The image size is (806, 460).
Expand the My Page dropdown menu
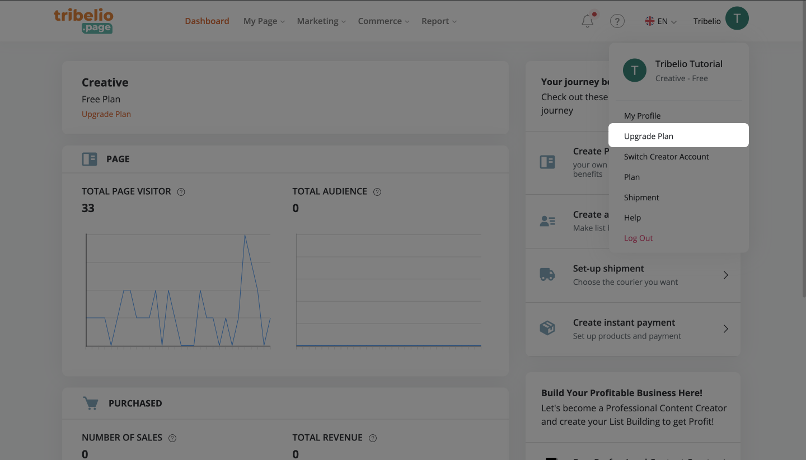[264, 21]
